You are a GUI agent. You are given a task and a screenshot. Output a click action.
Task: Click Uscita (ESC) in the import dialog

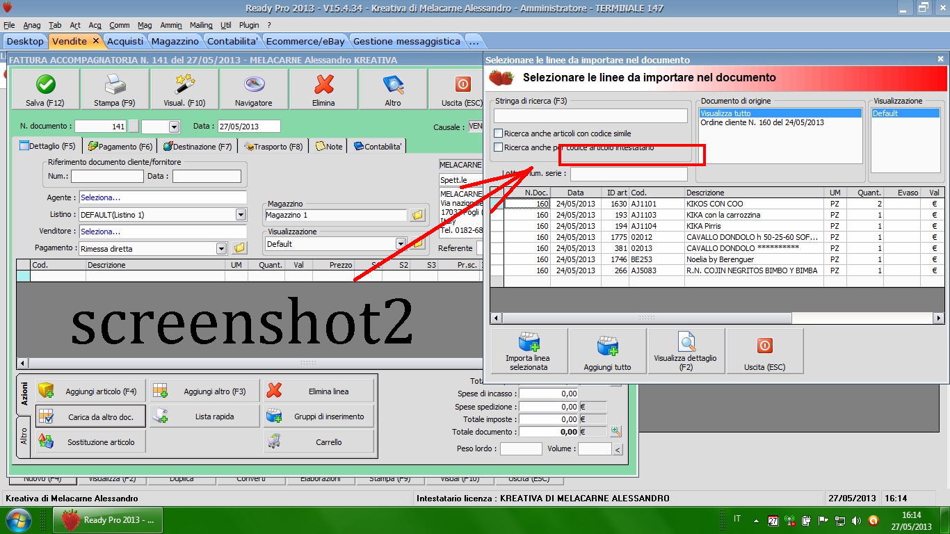pos(765,351)
